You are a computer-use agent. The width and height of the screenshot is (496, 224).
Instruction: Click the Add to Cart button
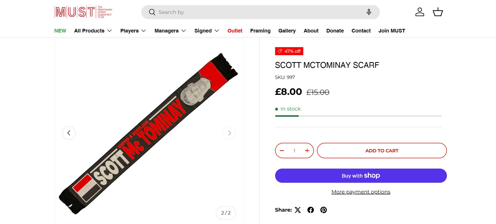[382, 151]
